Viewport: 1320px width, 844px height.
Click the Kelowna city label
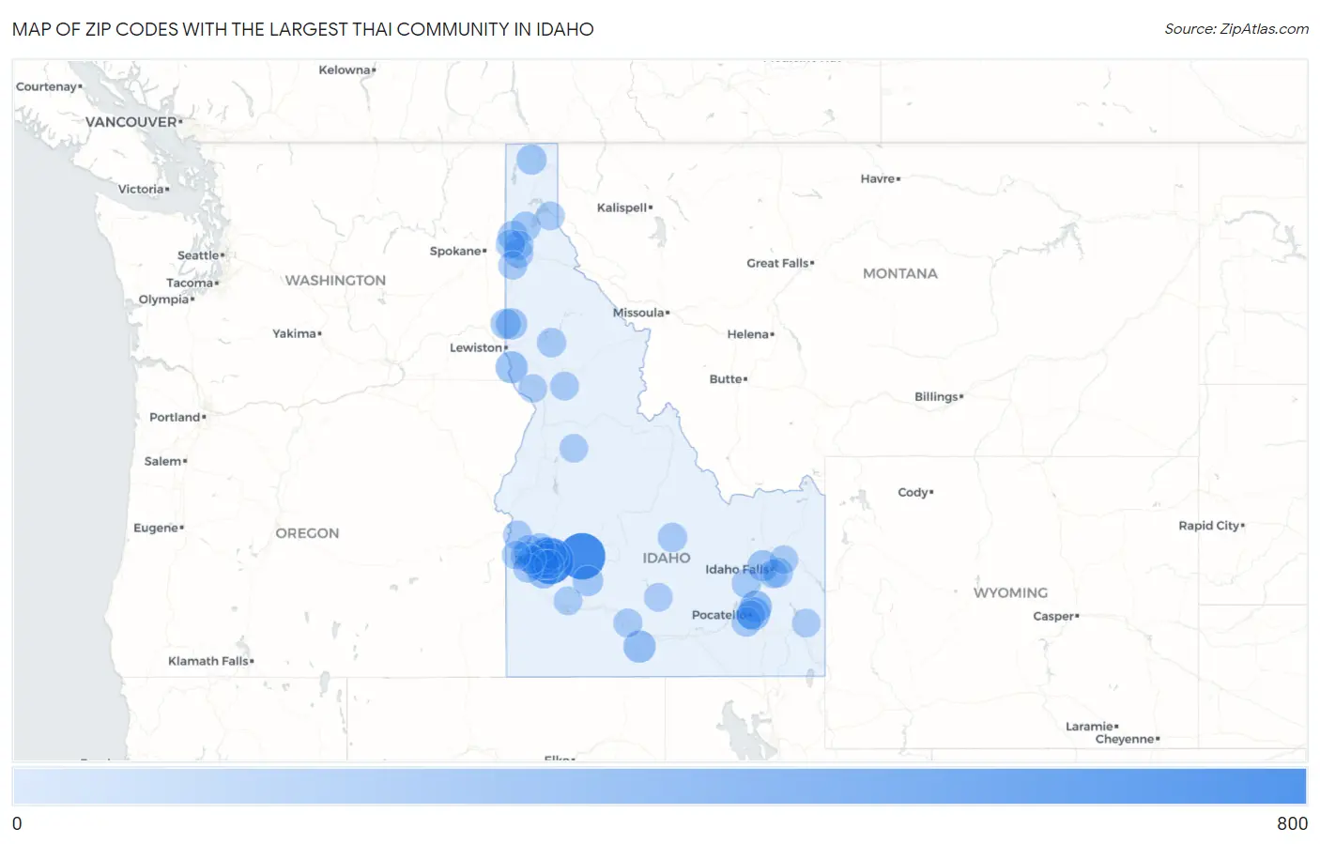[345, 69]
